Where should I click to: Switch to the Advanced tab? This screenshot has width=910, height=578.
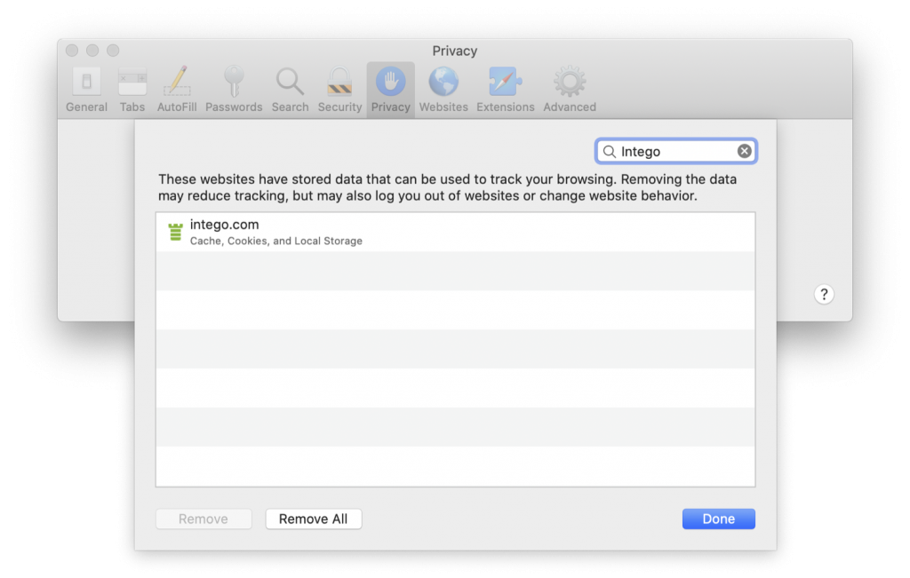tap(569, 87)
